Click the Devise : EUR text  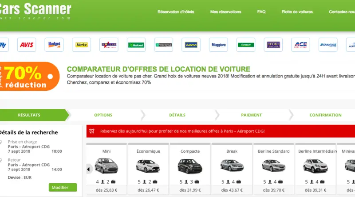coord(20,178)
